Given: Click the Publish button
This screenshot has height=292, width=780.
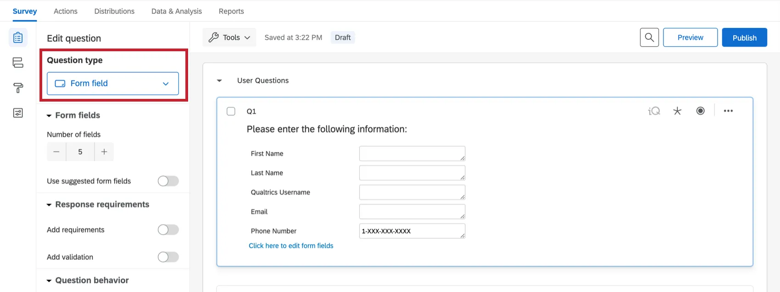Looking at the screenshot, I should (x=744, y=38).
